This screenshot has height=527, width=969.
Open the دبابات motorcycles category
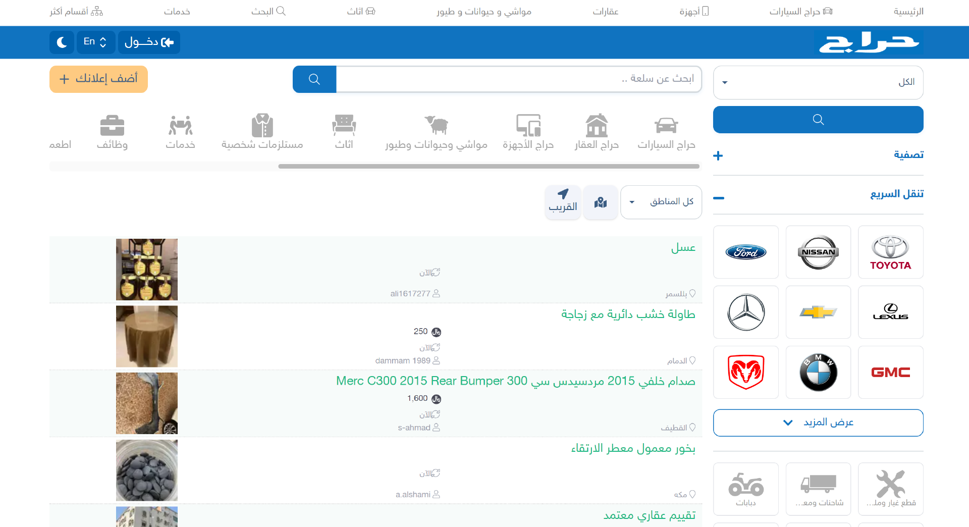pos(746,489)
